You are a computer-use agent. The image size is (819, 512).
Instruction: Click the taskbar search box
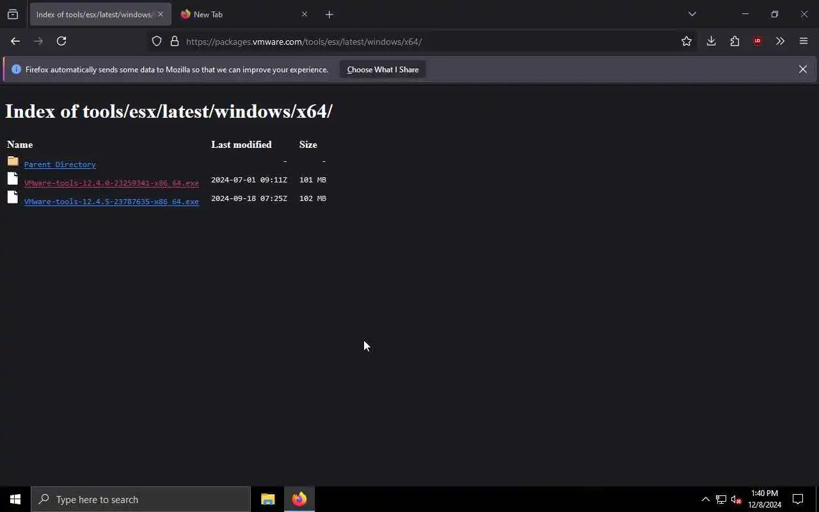tap(141, 499)
